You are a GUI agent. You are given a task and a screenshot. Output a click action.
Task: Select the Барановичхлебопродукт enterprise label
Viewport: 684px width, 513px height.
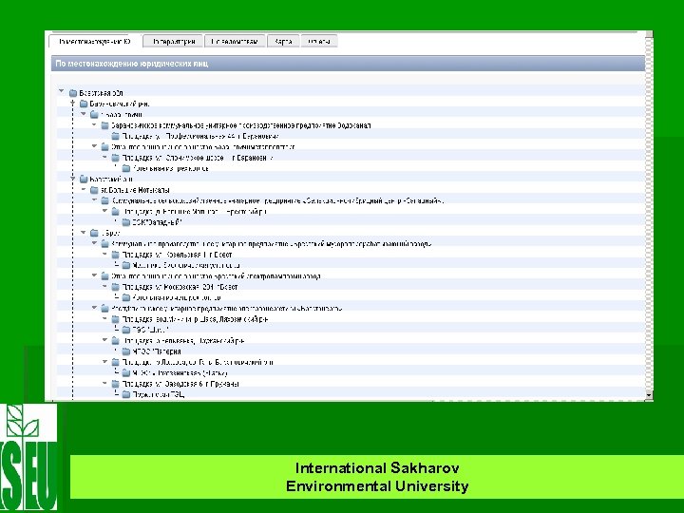pyautogui.click(x=203, y=147)
